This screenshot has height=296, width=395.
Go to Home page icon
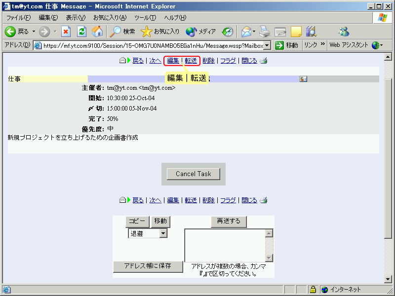pyautogui.click(x=97, y=32)
